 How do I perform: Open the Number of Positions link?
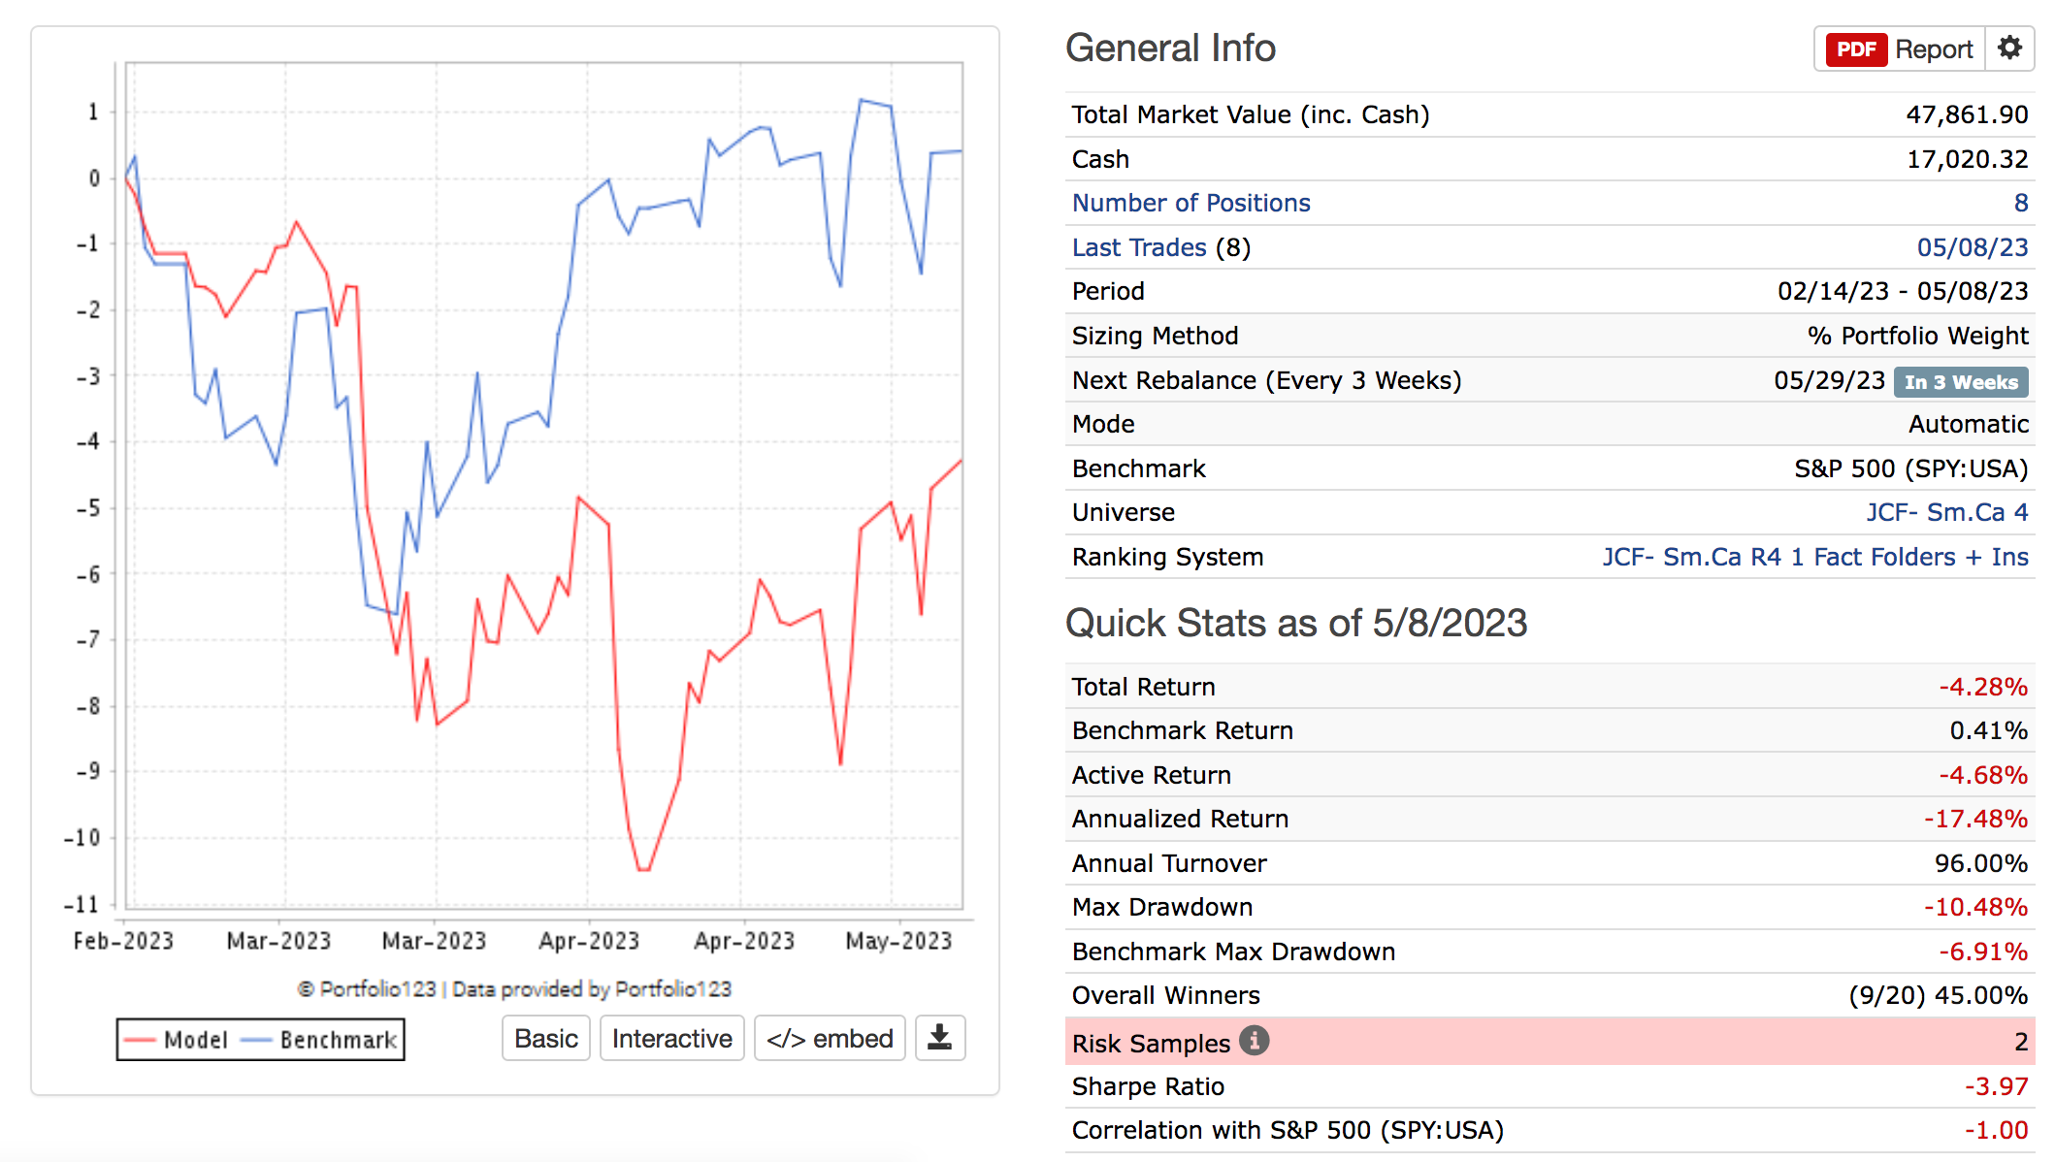point(1191,203)
